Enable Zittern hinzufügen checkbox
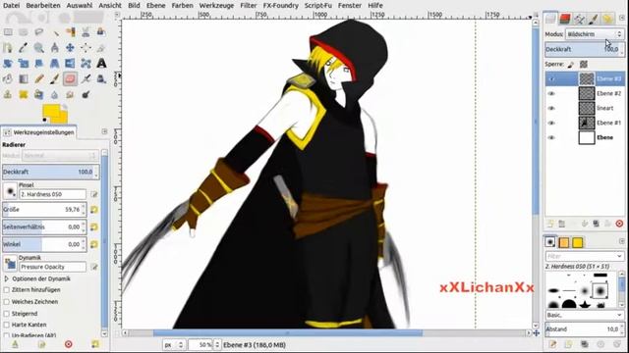 (x=7, y=290)
